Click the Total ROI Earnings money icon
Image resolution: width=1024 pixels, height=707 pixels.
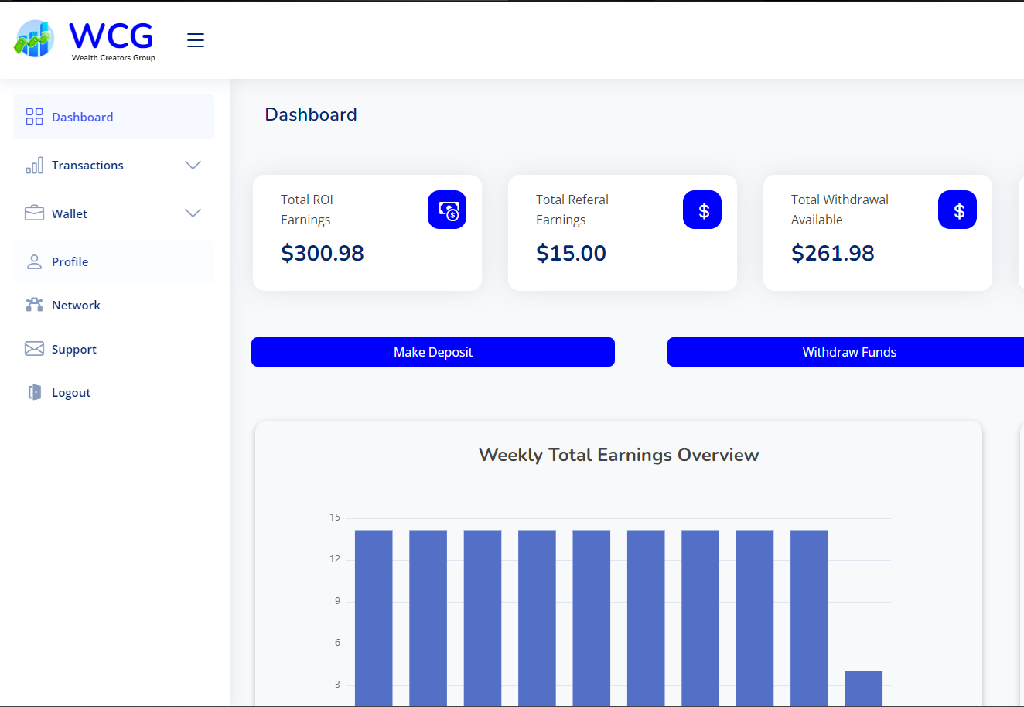click(447, 210)
